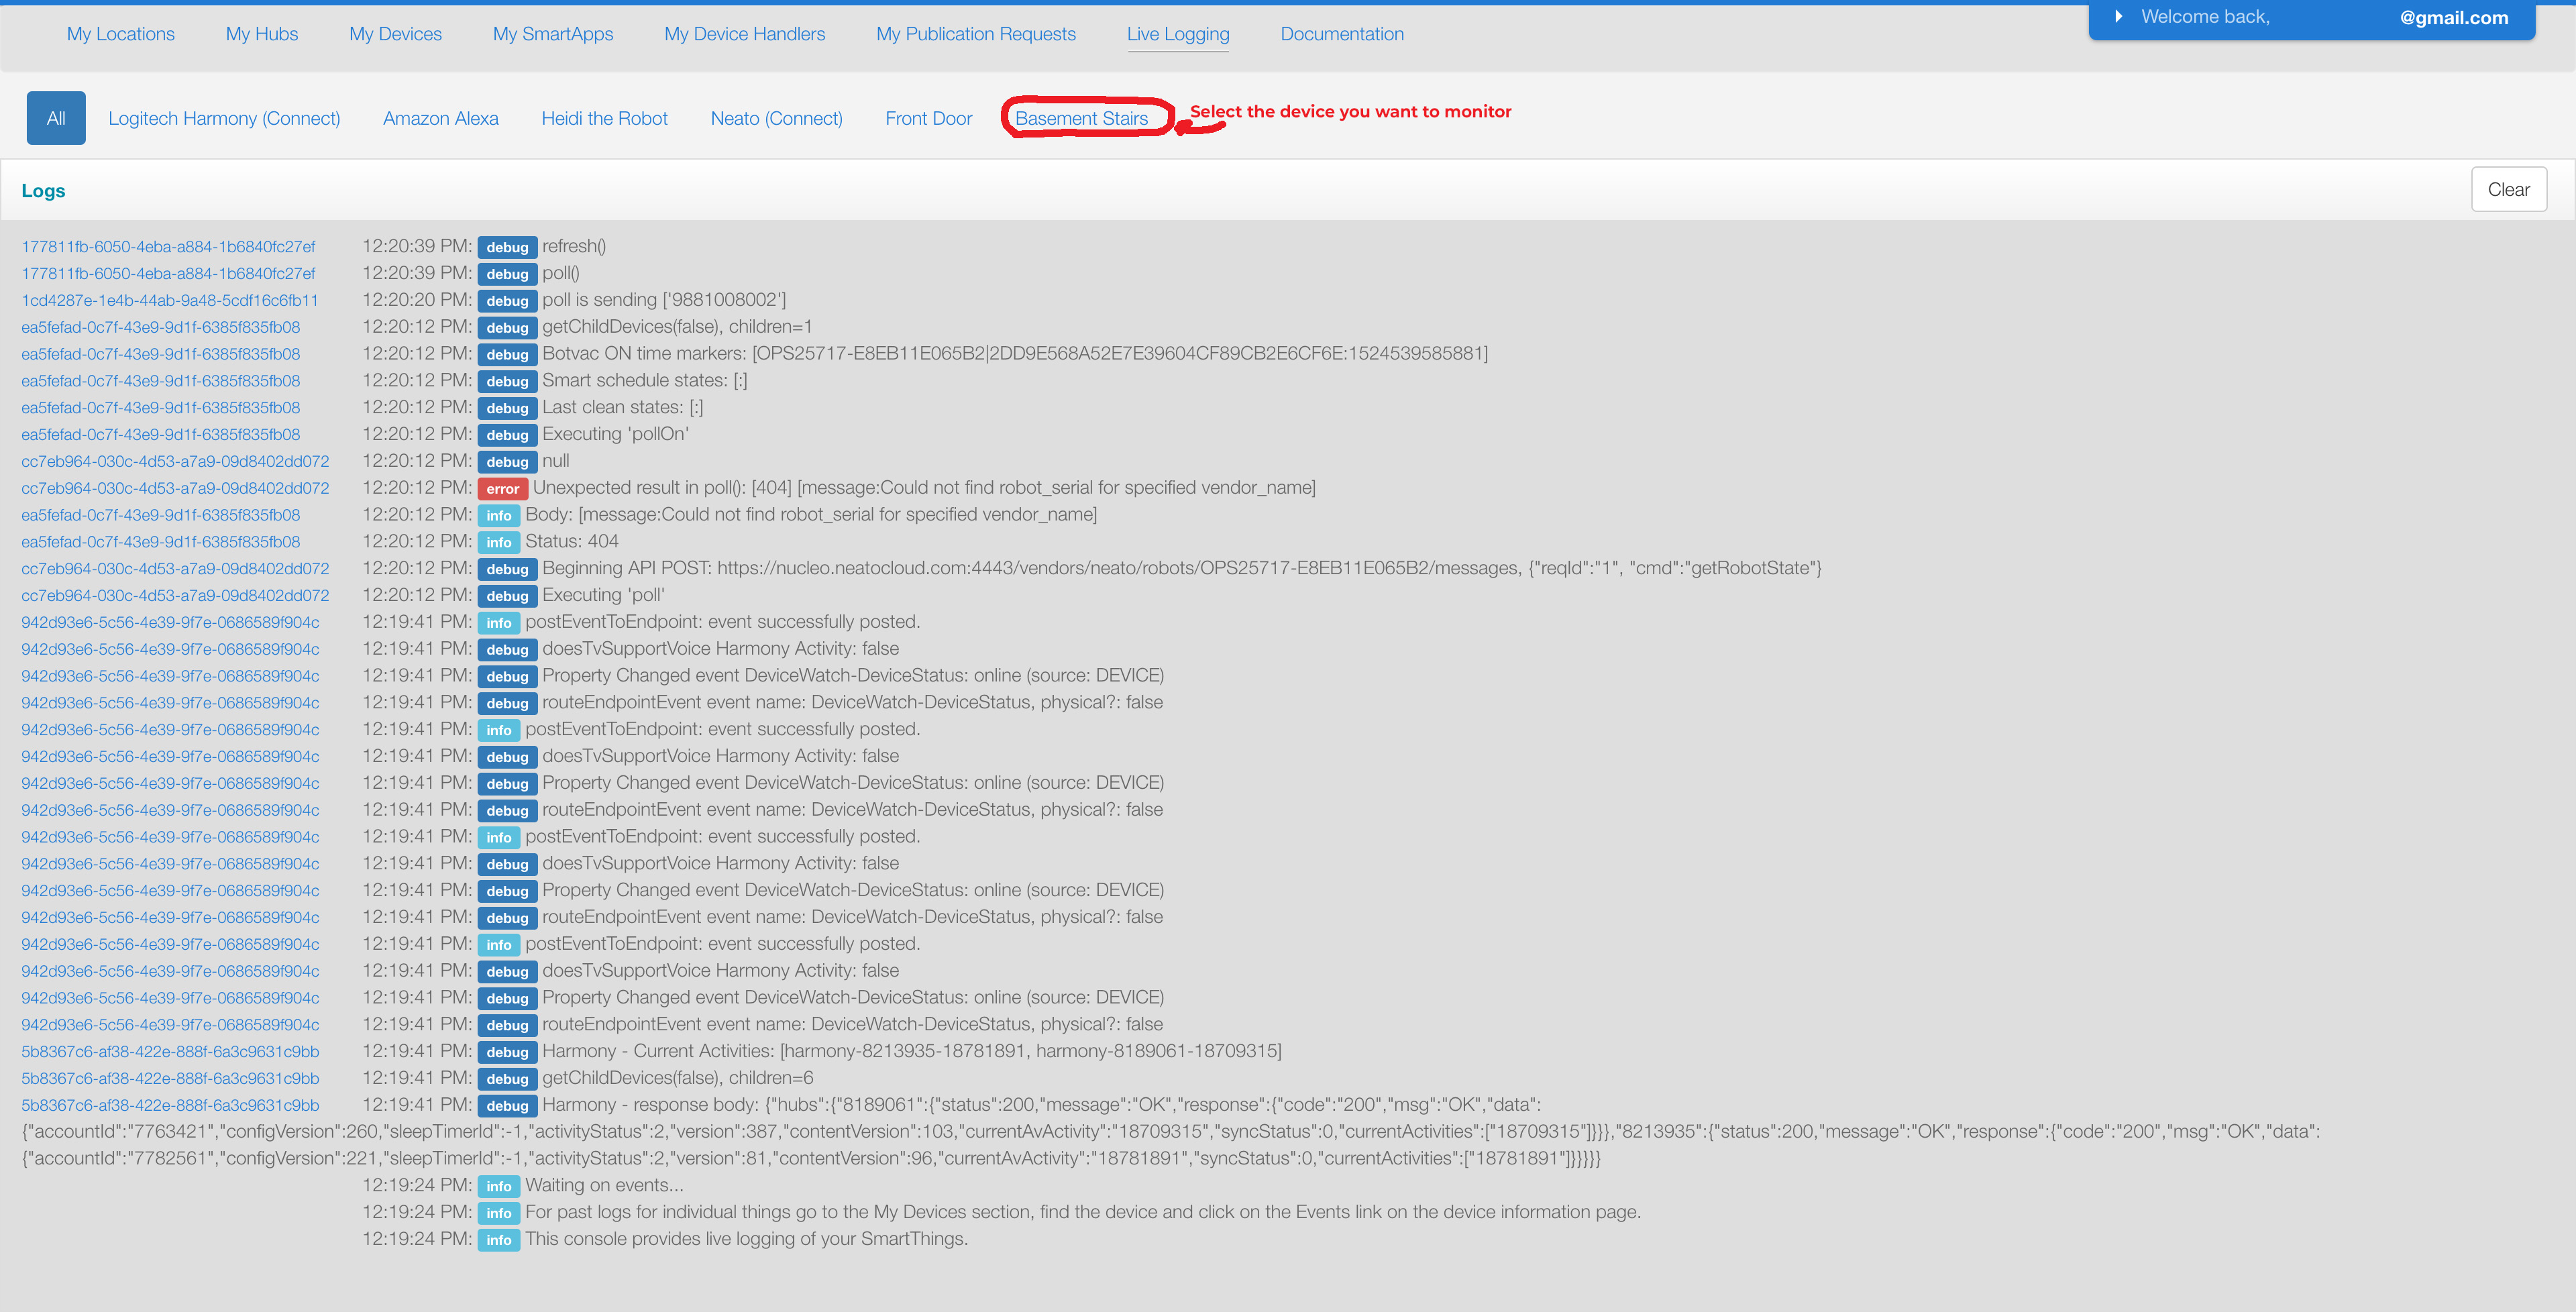Image resolution: width=2576 pixels, height=1312 pixels.
Task: Open My Hubs page
Action: coord(261,34)
